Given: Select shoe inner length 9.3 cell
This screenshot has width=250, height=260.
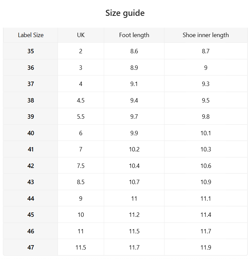Looking at the screenshot, I should point(206,84).
